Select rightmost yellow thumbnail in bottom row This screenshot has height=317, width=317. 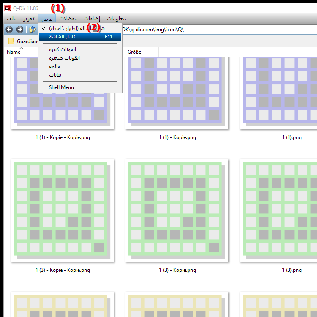(279, 304)
